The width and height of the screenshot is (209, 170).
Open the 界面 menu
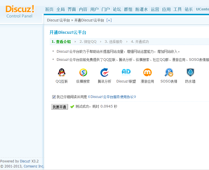tap(72, 9)
